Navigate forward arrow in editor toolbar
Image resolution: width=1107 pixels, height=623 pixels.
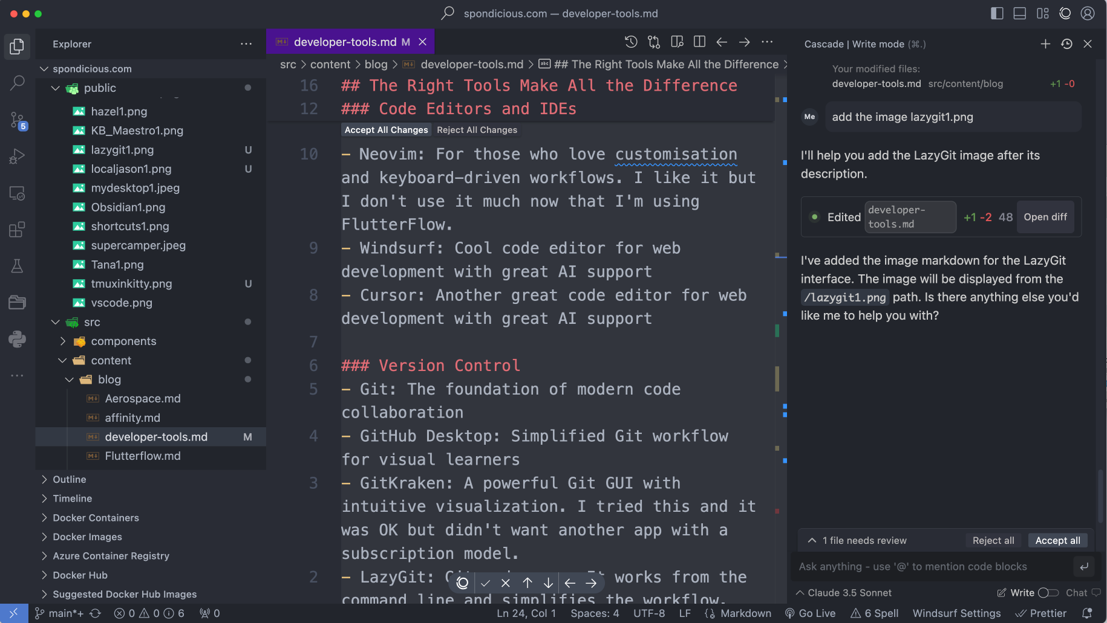(x=745, y=42)
